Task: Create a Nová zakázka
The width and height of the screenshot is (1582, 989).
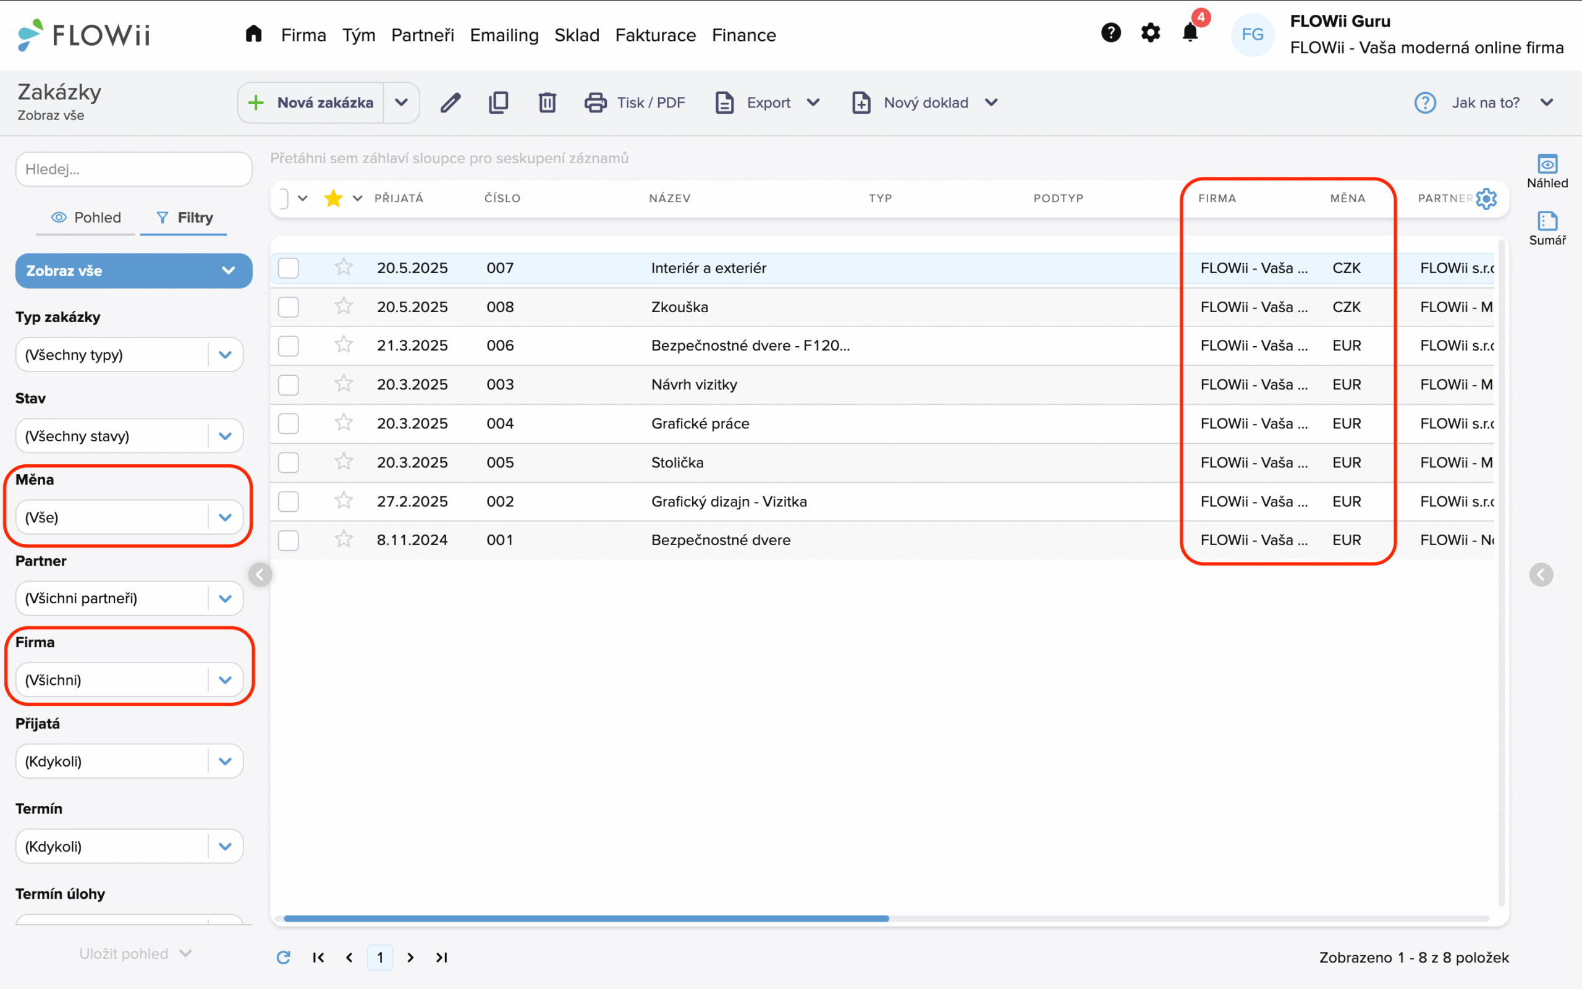Action: tap(311, 103)
